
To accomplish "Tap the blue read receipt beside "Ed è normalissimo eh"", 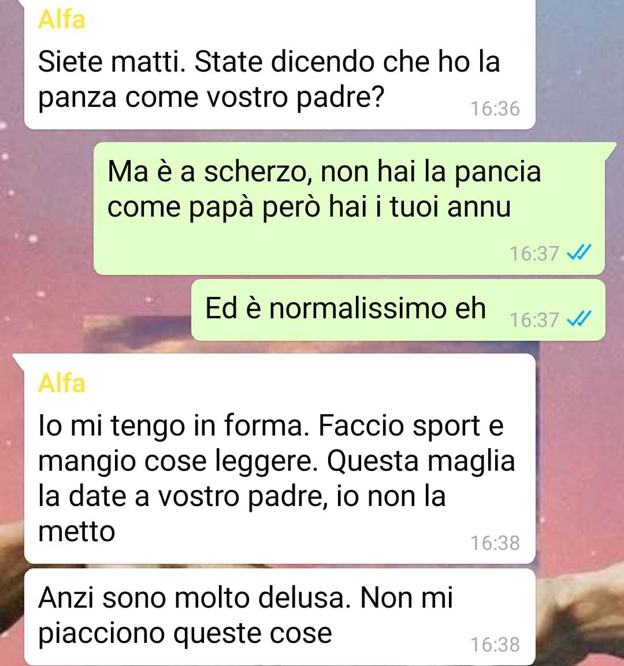I will tap(579, 319).
